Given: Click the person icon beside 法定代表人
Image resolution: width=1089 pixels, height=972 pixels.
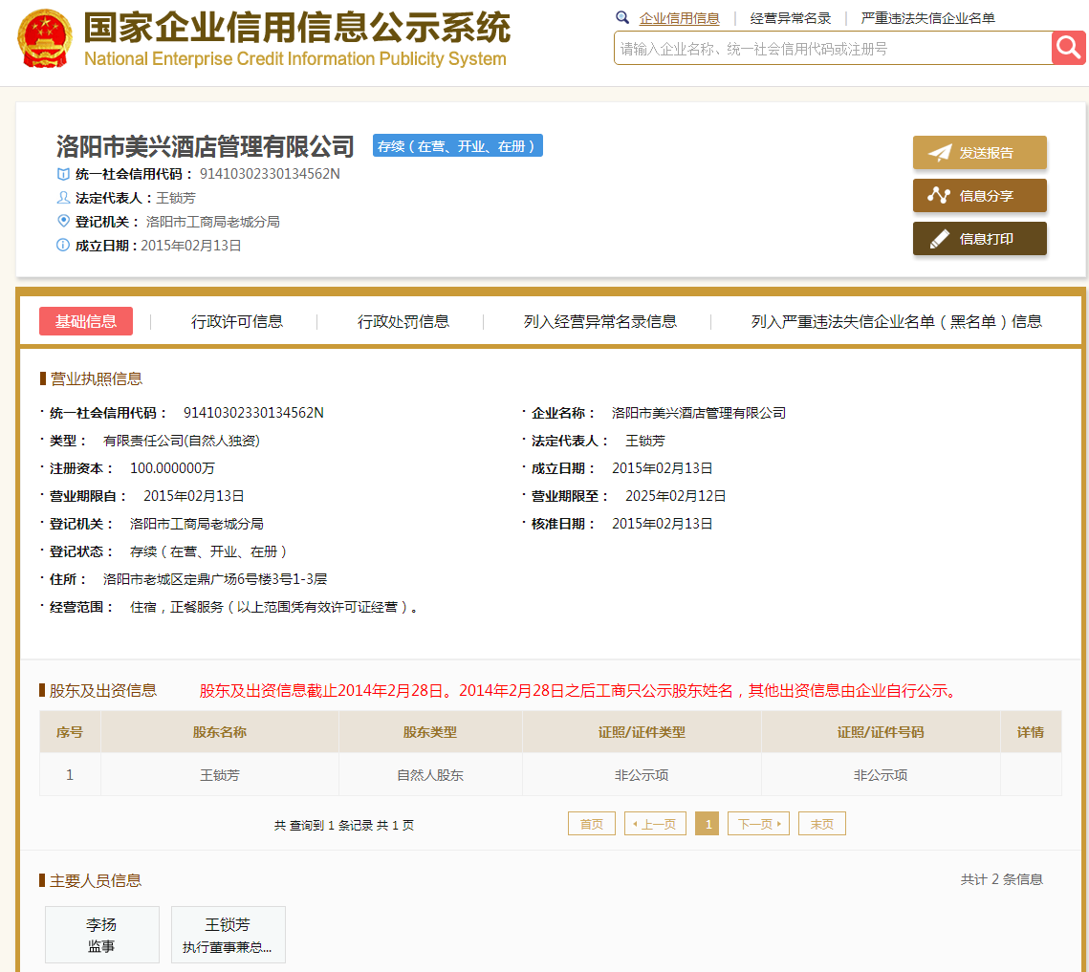Looking at the screenshot, I should click(x=63, y=198).
